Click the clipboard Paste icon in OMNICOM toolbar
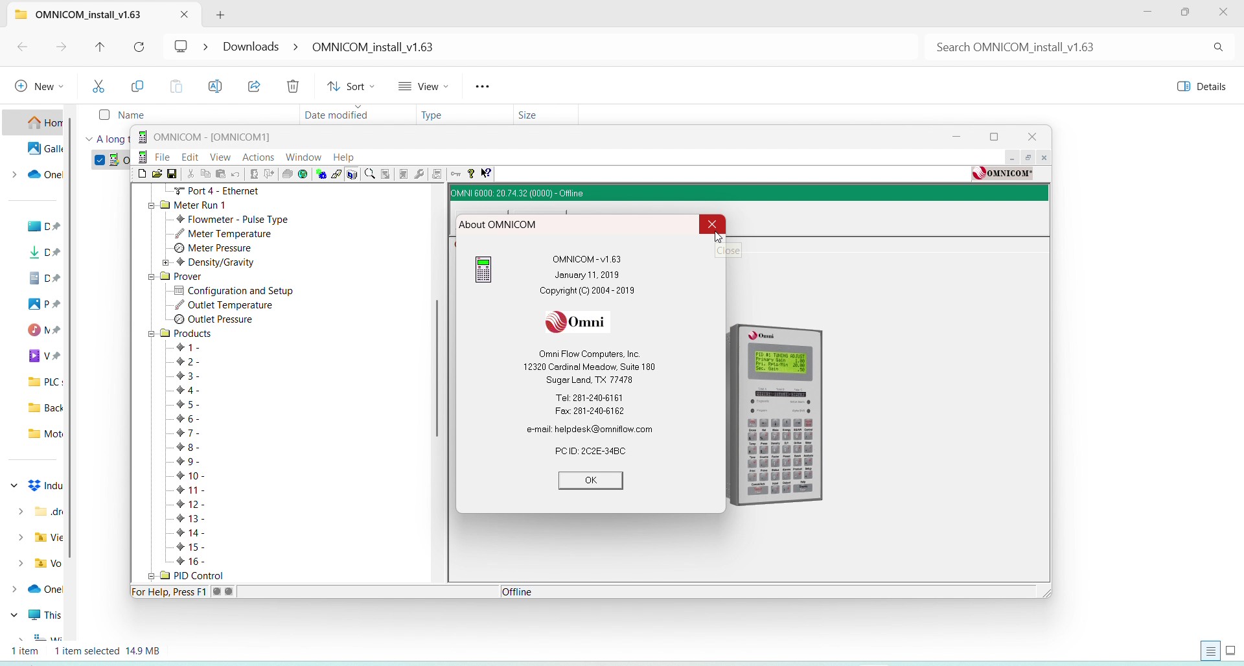 point(222,174)
